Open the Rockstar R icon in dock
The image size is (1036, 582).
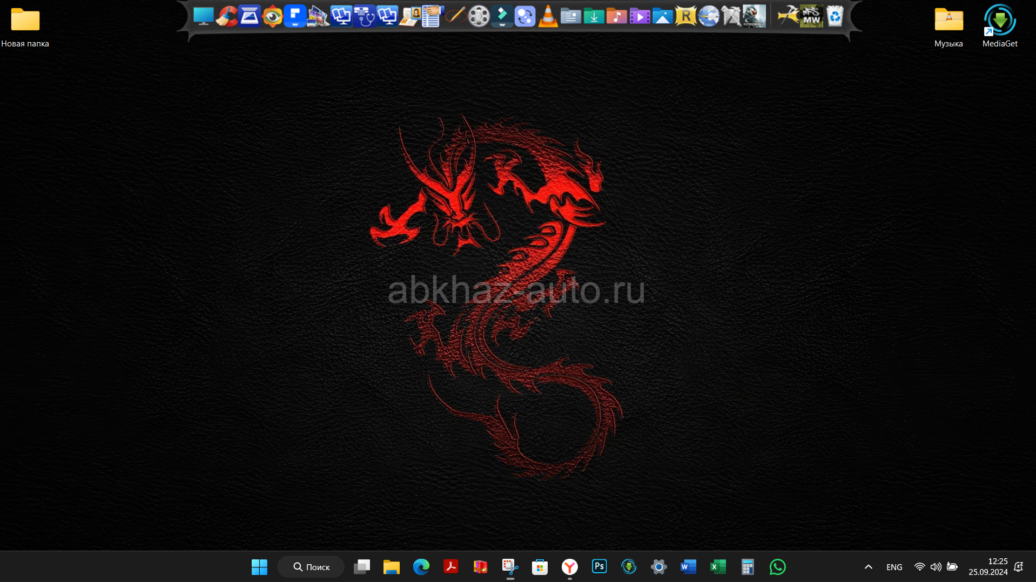point(685,16)
